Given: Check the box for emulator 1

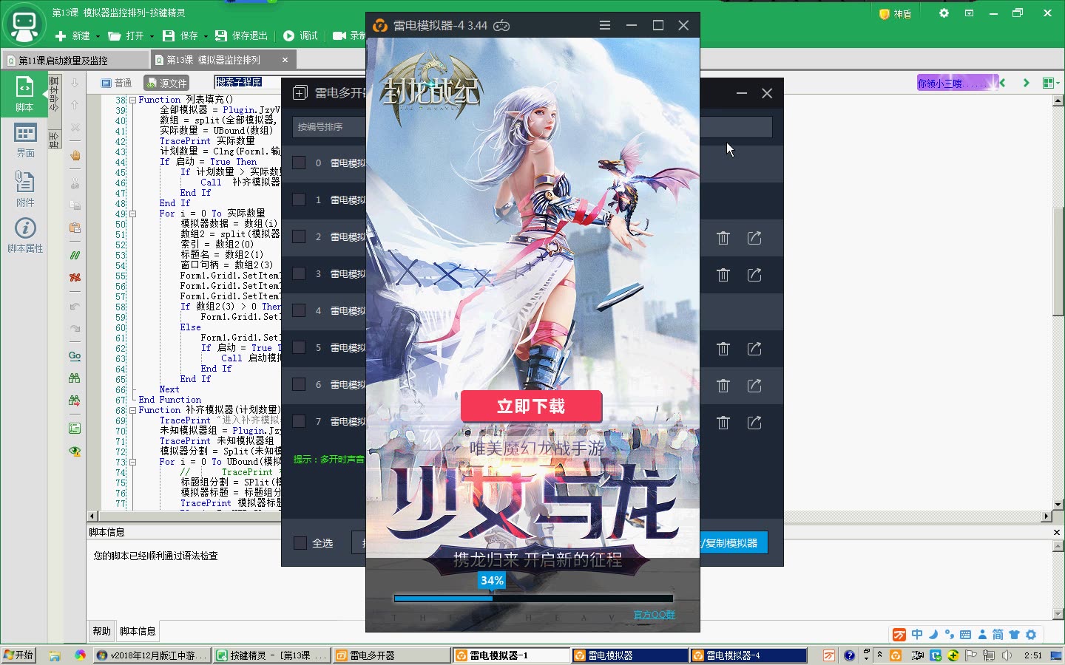Looking at the screenshot, I should pos(299,199).
